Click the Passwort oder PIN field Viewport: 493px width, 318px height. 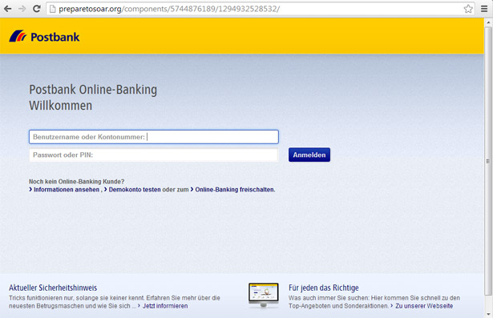[154, 155]
